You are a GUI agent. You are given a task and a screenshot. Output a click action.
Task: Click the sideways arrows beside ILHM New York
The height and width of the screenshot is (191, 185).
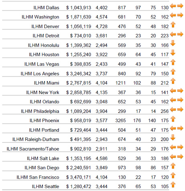point(177,91)
